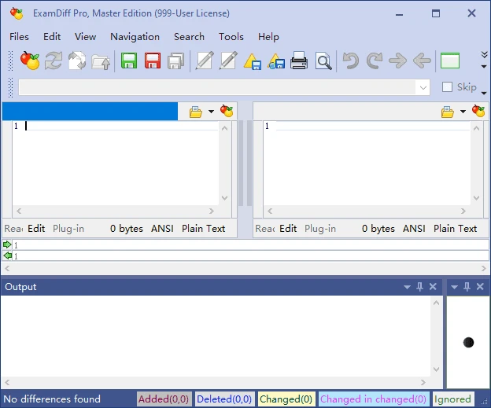This screenshot has height=408, width=491.
Task: Click the Compare files apple icon in toolbar
Action: (x=29, y=61)
